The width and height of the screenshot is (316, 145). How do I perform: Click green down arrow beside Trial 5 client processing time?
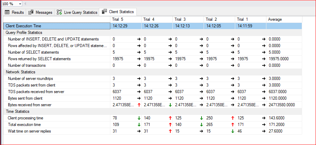(139, 118)
